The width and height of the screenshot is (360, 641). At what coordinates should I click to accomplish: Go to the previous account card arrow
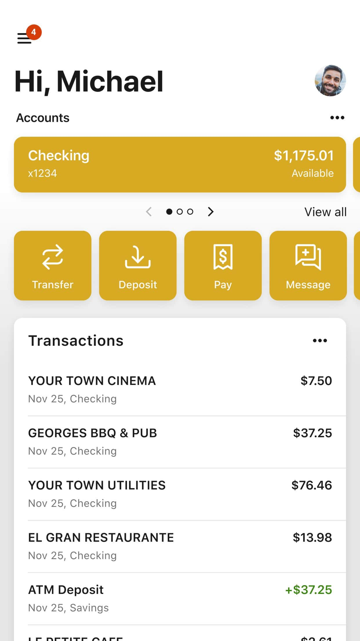(x=149, y=212)
